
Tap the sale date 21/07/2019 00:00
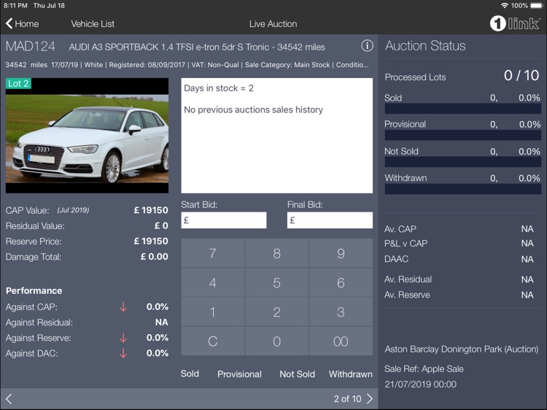coord(420,384)
